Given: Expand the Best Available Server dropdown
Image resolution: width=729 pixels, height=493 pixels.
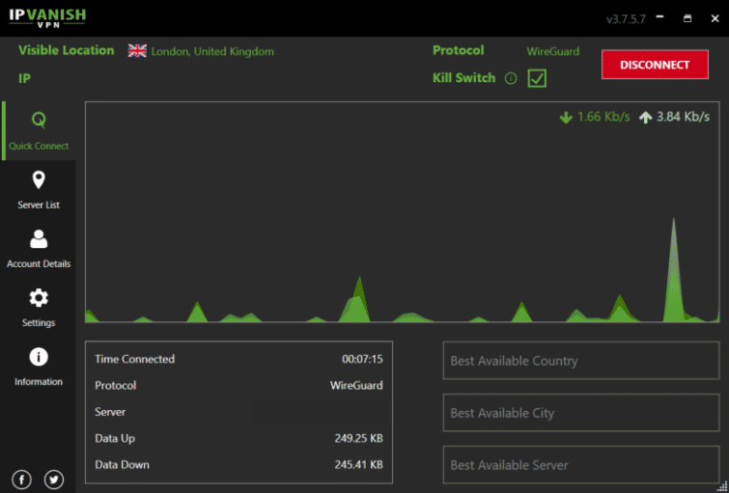Looking at the screenshot, I should (580, 465).
